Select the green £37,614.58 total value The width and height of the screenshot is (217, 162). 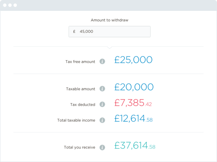pyautogui.click(x=135, y=146)
